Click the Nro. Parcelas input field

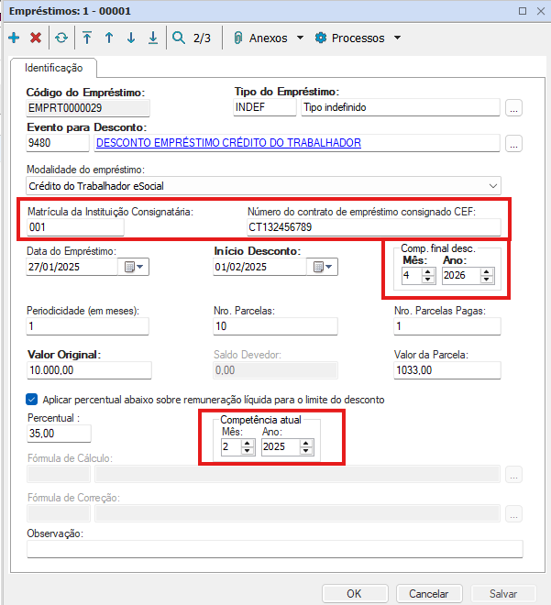(275, 326)
